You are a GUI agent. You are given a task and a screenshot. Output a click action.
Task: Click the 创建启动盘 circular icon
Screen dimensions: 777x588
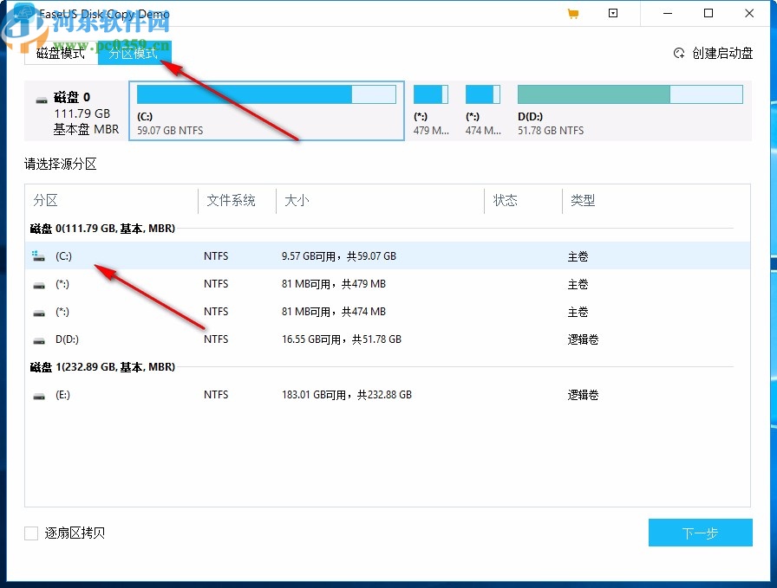coord(679,53)
